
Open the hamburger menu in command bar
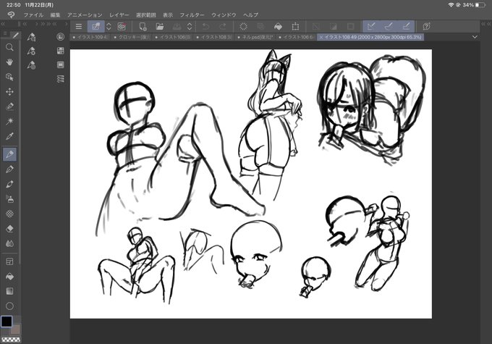click(79, 26)
